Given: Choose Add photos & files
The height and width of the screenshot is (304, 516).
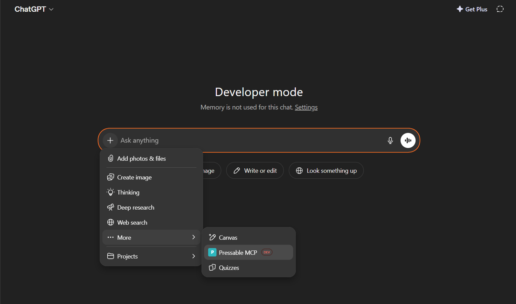Looking at the screenshot, I should click(151, 158).
